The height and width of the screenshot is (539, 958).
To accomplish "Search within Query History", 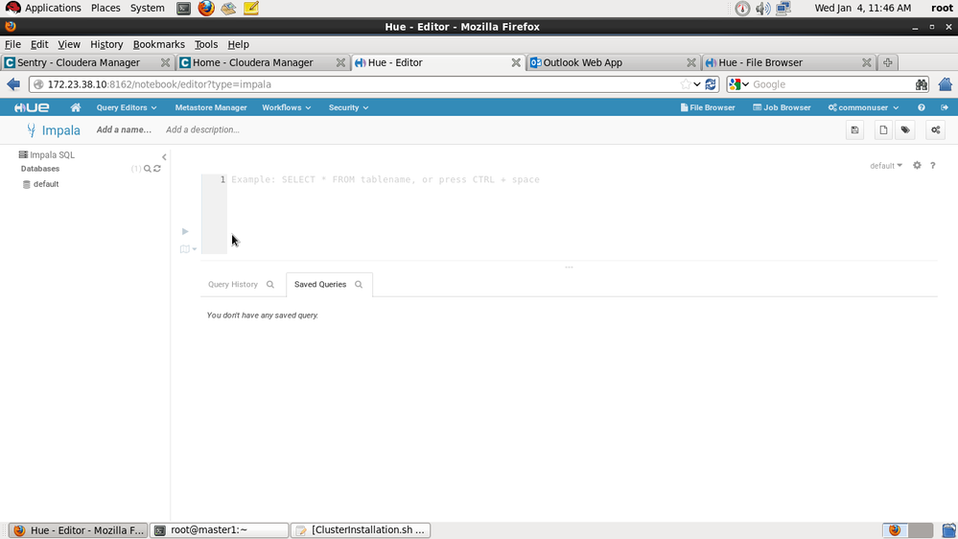I will point(270,285).
